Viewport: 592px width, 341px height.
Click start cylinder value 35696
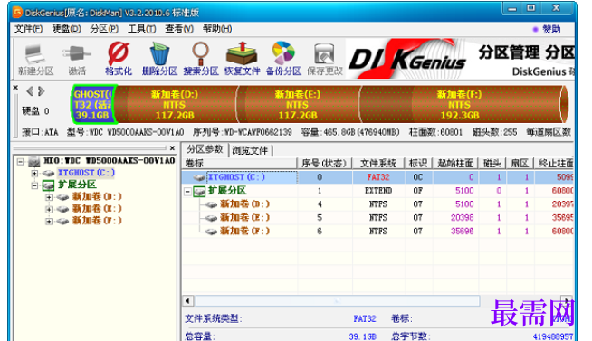pos(463,232)
